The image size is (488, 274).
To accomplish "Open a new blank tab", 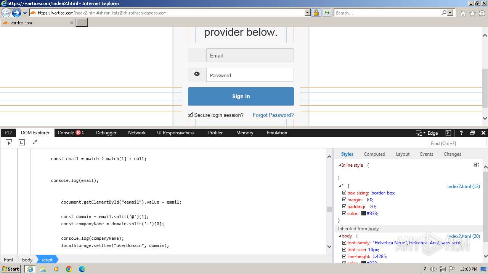I will (x=82, y=23).
